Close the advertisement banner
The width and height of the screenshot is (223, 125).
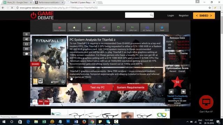click(x=169, y=110)
